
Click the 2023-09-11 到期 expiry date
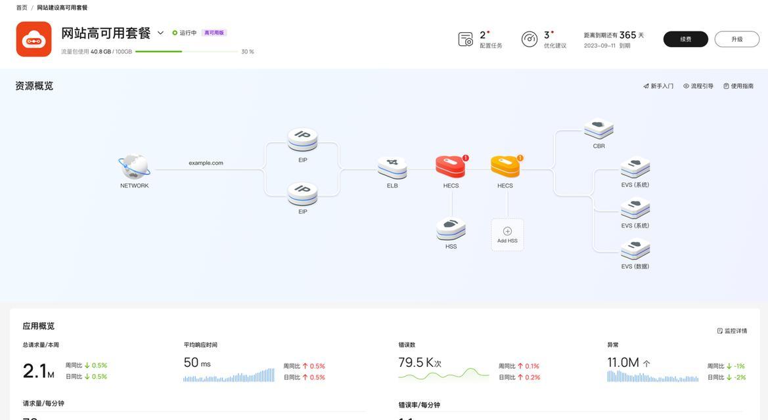607,45
